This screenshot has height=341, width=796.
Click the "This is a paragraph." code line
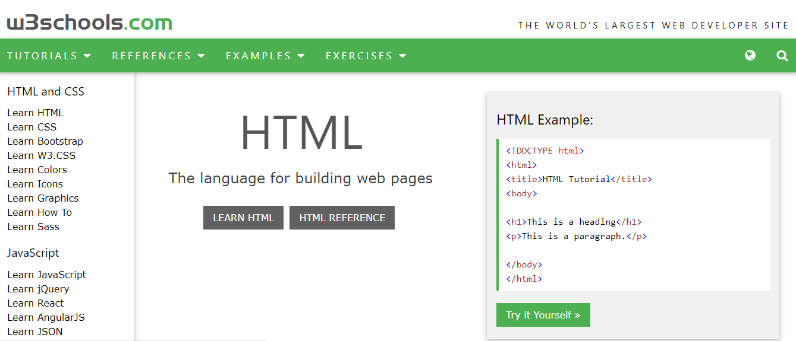click(576, 236)
